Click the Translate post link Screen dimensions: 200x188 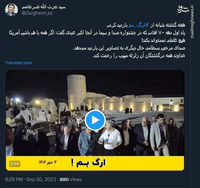click(18, 63)
